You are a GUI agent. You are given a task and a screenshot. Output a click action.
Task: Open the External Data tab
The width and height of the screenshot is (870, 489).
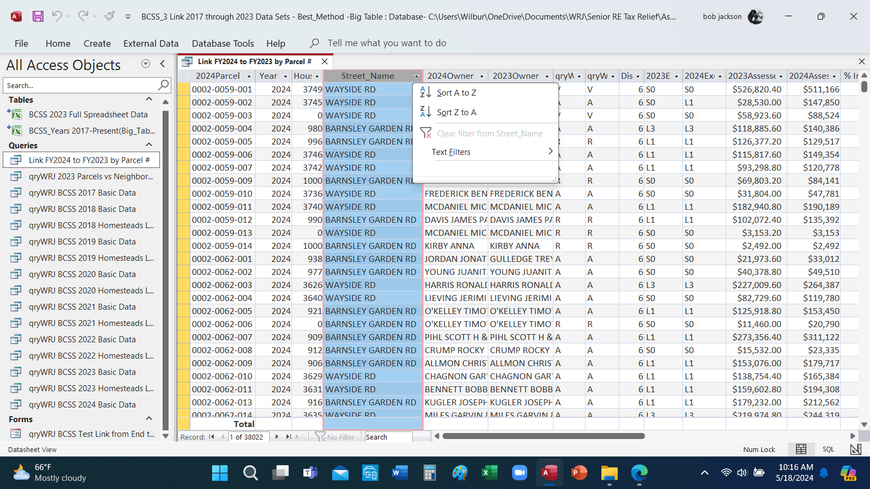coord(151,43)
